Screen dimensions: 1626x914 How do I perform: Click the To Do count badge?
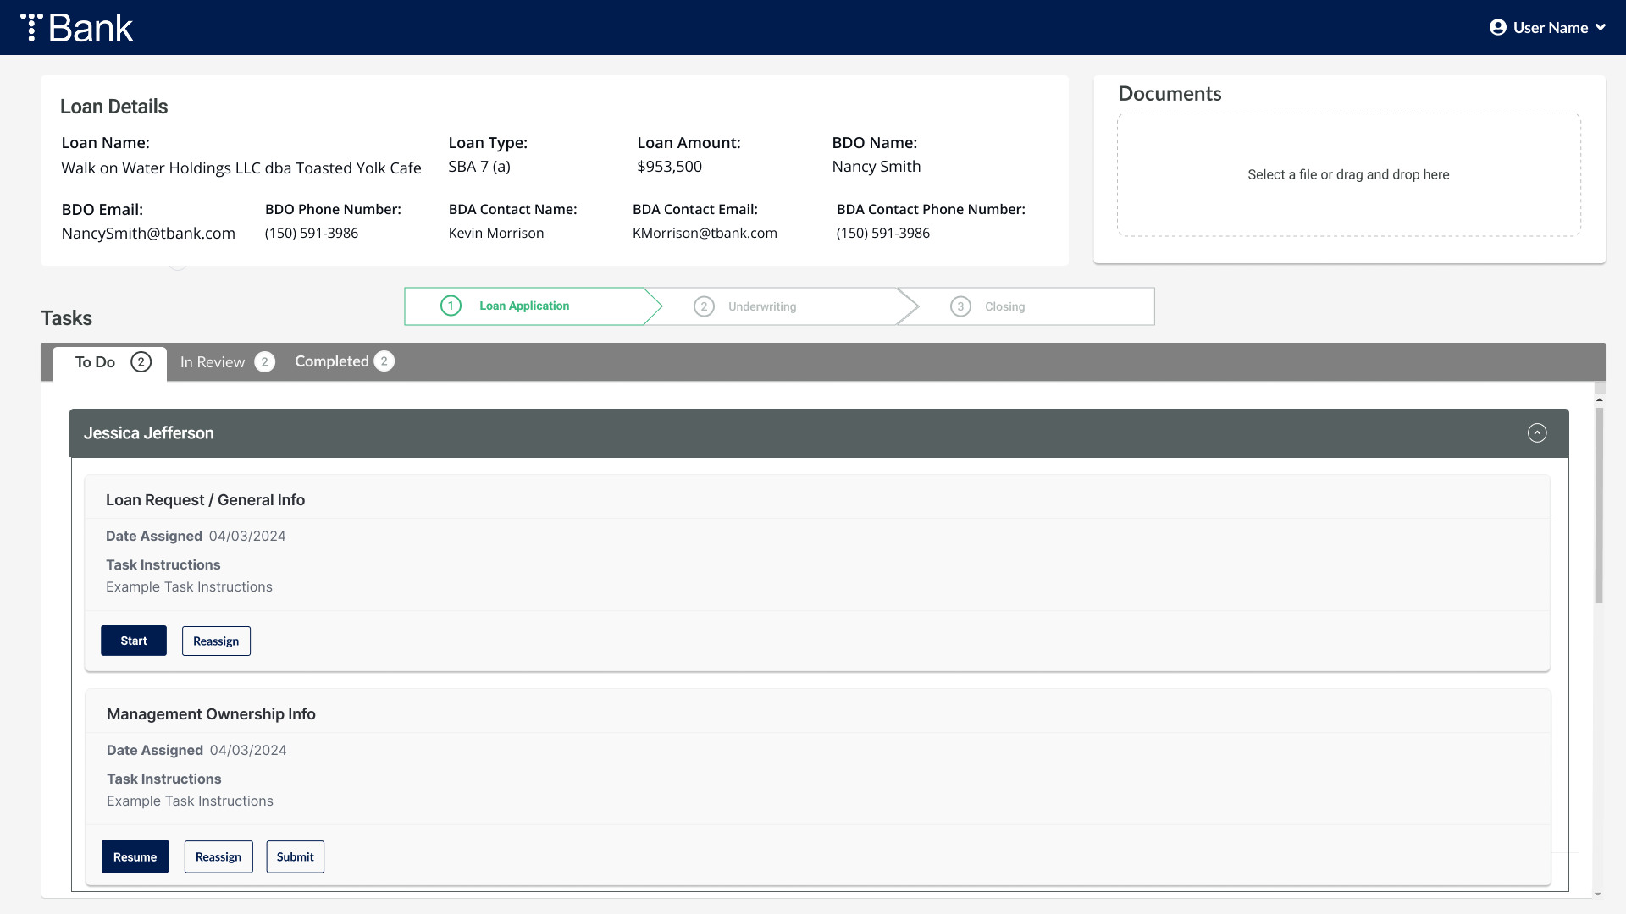141,362
